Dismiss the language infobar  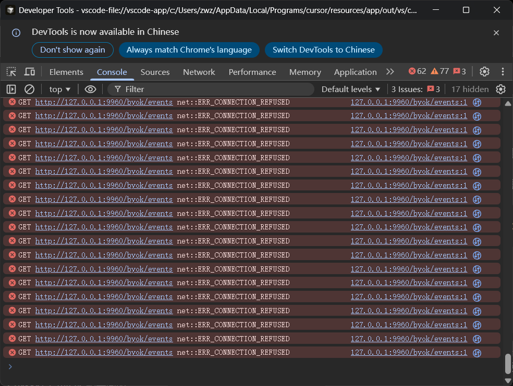(x=496, y=33)
